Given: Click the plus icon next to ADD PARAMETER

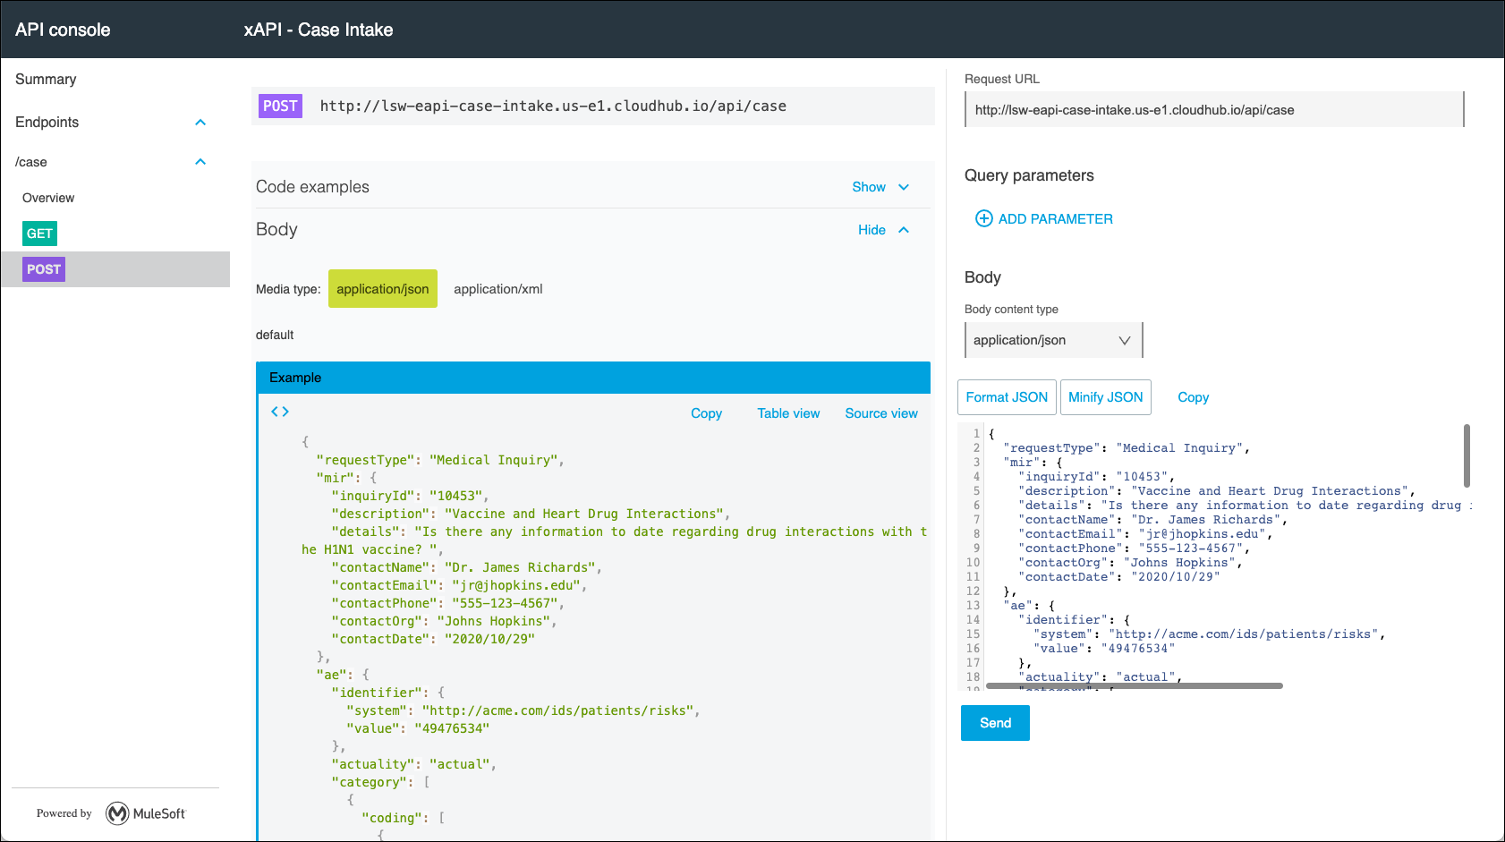Looking at the screenshot, I should (983, 218).
